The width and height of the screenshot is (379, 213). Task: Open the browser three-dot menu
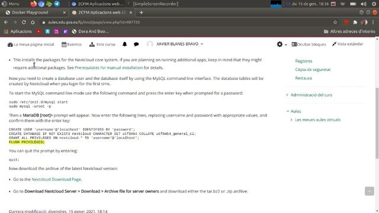tap(373, 22)
